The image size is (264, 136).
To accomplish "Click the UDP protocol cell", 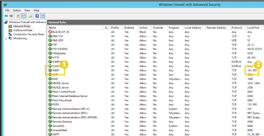I will [234, 40].
